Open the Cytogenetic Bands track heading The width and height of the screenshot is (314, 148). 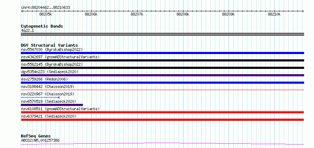point(42,26)
